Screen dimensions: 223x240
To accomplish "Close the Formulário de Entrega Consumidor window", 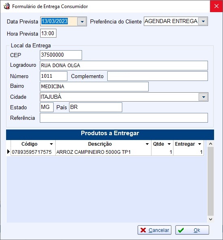I will (217, 6).
